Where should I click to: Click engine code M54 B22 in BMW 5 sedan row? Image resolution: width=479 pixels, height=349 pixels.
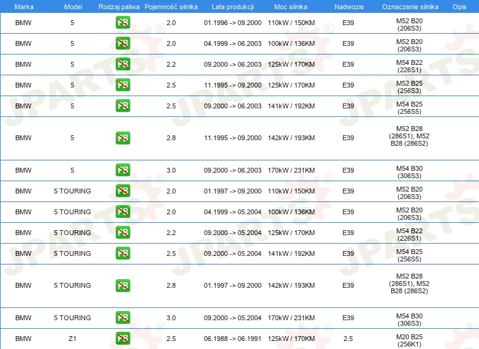[409, 66]
